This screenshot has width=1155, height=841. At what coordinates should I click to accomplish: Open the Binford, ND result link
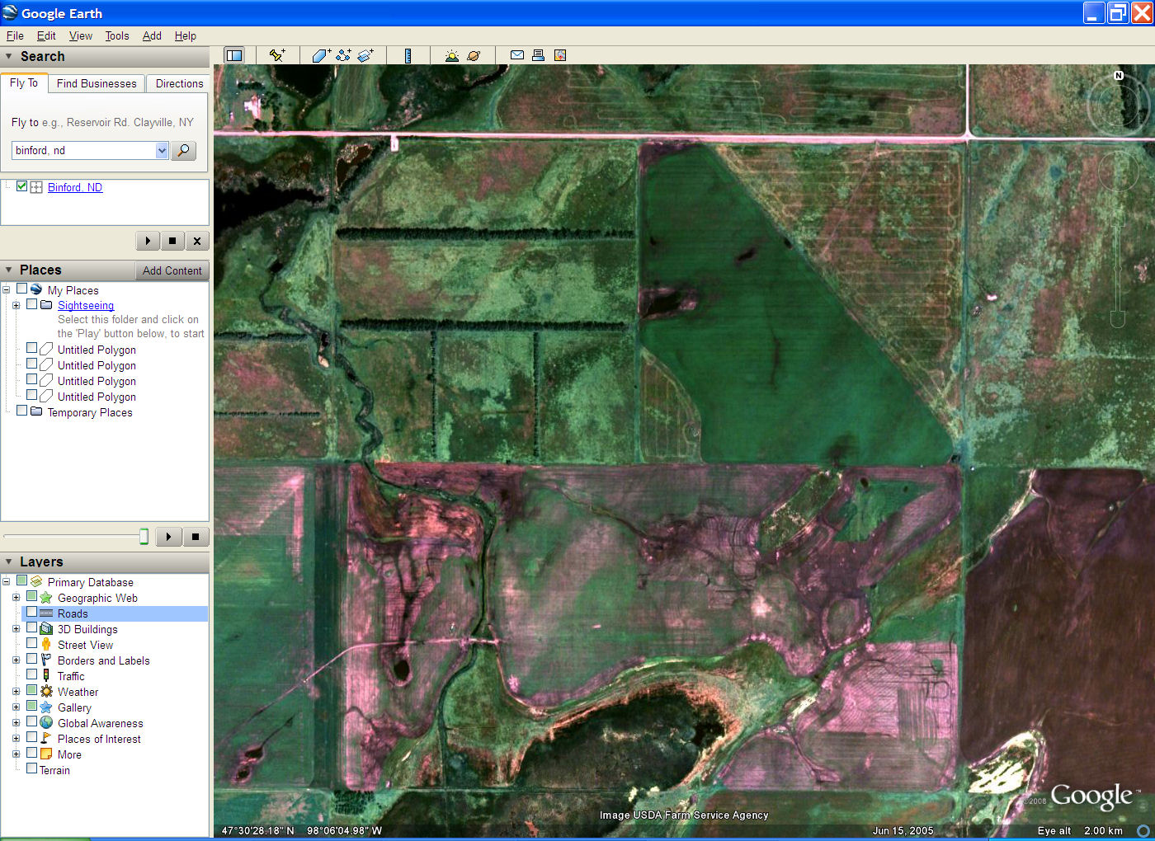(75, 187)
